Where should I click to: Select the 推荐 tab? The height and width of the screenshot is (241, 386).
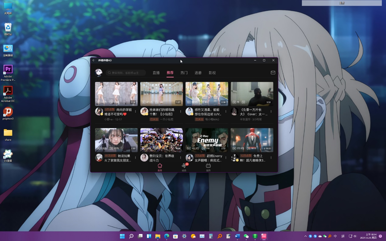pyautogui.click(x=170, y=73)
